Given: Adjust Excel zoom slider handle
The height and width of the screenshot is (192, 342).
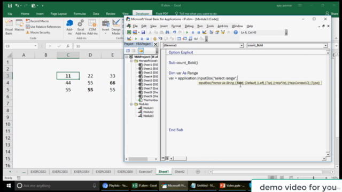Looking at the screenshot, I should (x=314, y=178).
